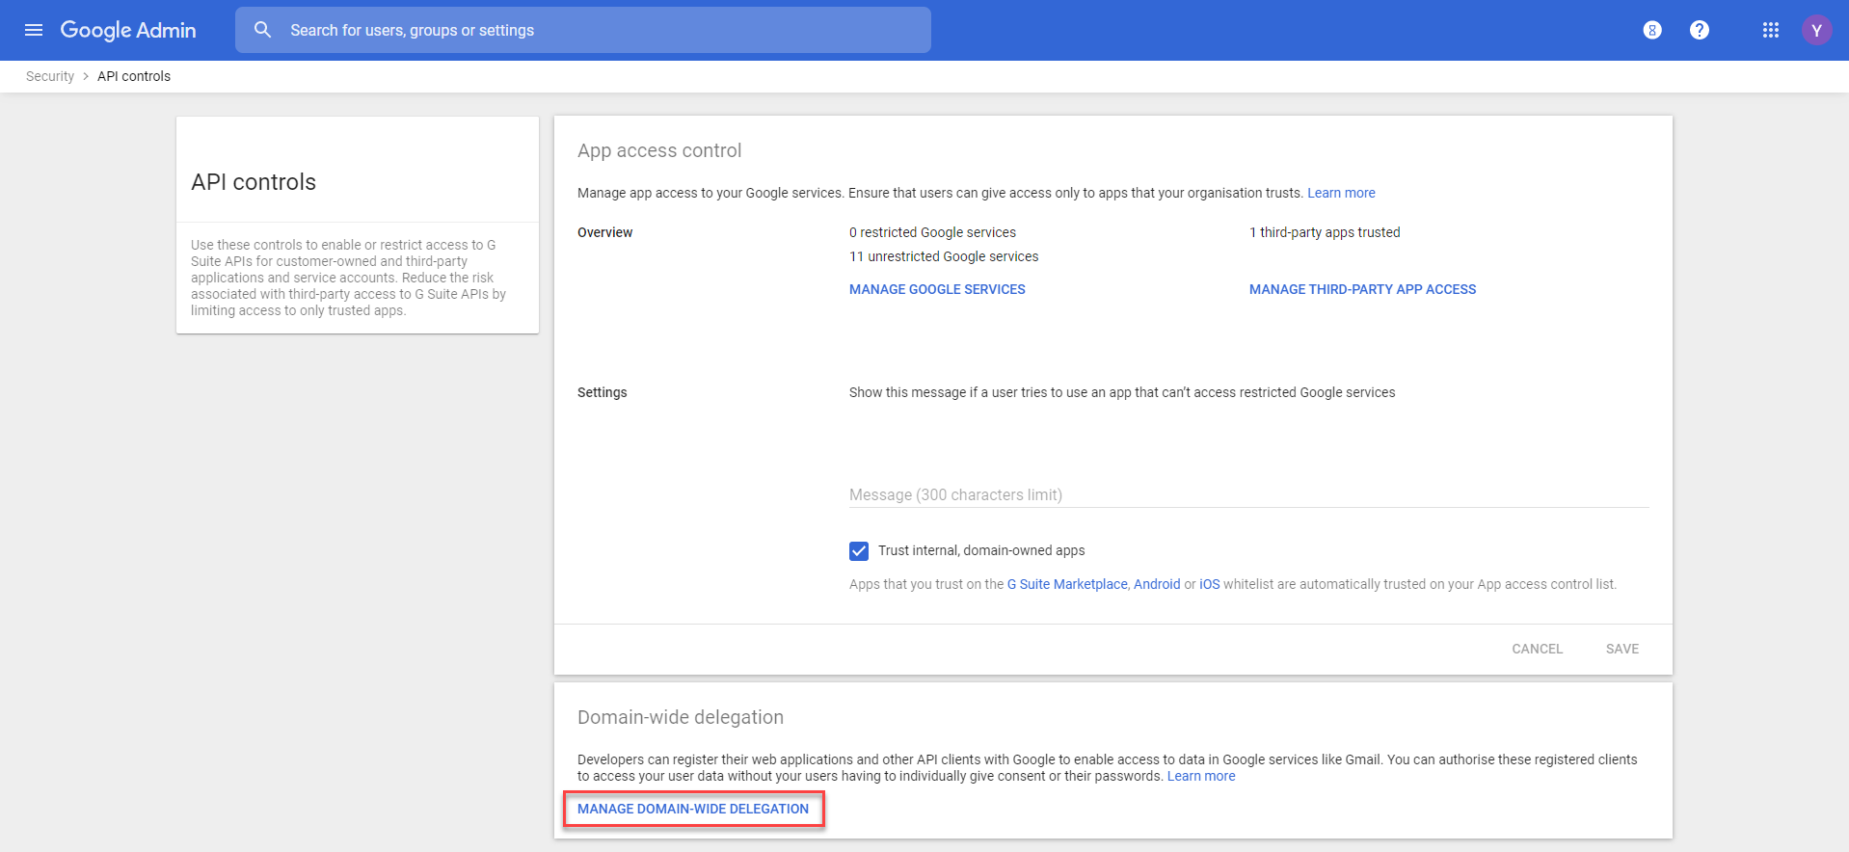Click the Google Admin logo
Screen dimensions: 1849x852
(x=128, y=30)
